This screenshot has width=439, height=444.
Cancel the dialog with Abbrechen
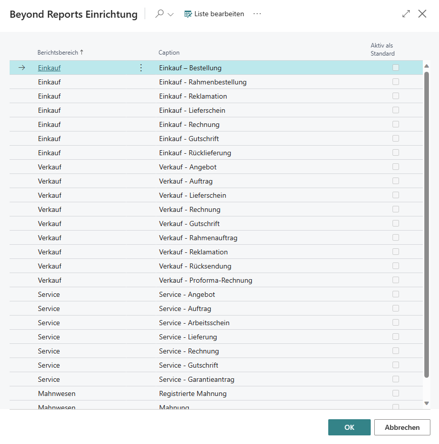click(402, 427)
